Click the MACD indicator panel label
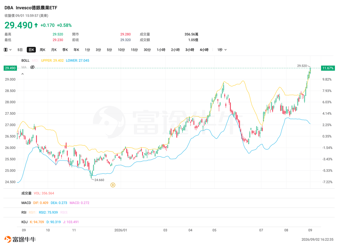The width and height of the screenshot is (338, 247). point(26,203)
